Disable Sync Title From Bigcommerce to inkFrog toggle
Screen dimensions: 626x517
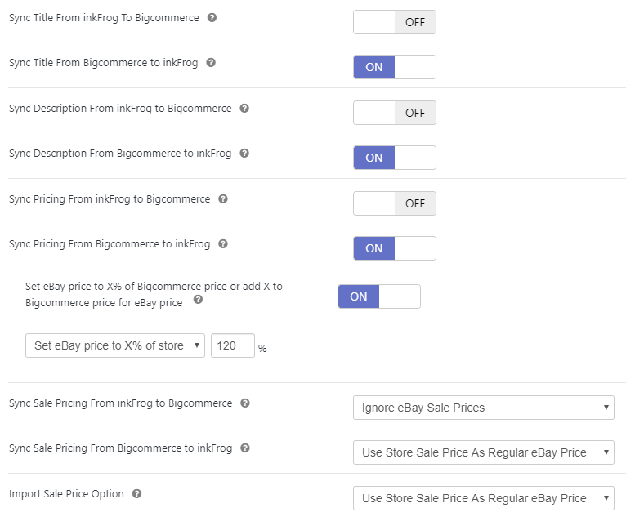point(394,67)
